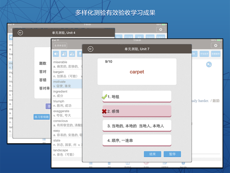Open the 课程 list tab icon at the bottom

pos(91,164)
